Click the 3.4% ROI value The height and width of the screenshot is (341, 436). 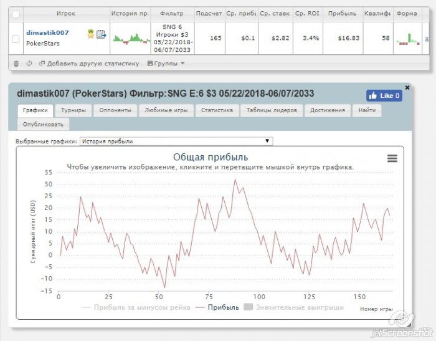point(311,38)
